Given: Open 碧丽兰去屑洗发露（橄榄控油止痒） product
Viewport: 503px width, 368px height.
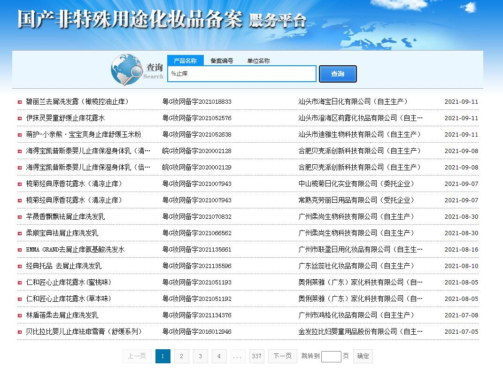Looking at the screenshot, I should pyautogui.click(x=77, y=101).
